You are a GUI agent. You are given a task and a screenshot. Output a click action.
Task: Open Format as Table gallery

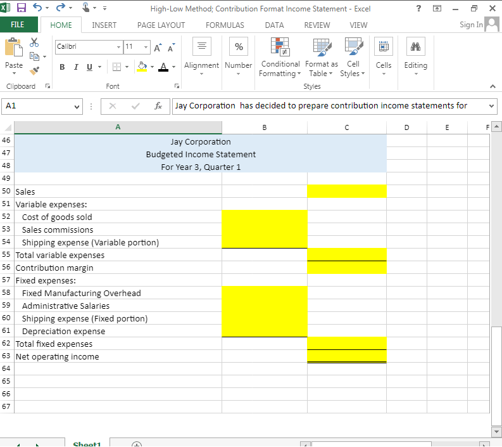(x=322, y=57)
